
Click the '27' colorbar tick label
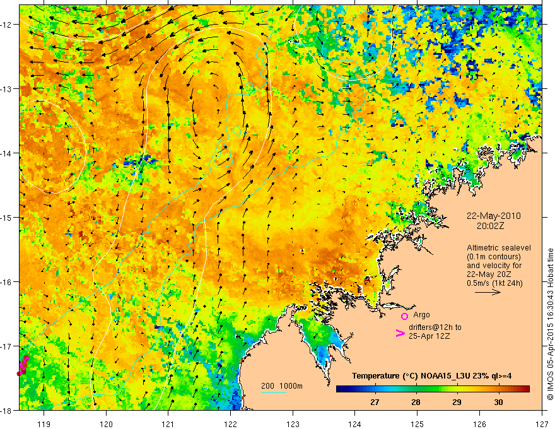click(x=375, y=402)
